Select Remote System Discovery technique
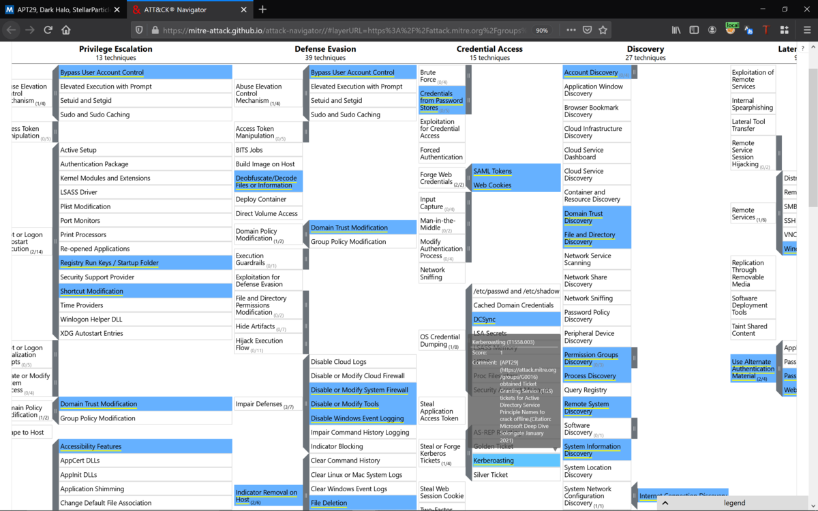 597,407
